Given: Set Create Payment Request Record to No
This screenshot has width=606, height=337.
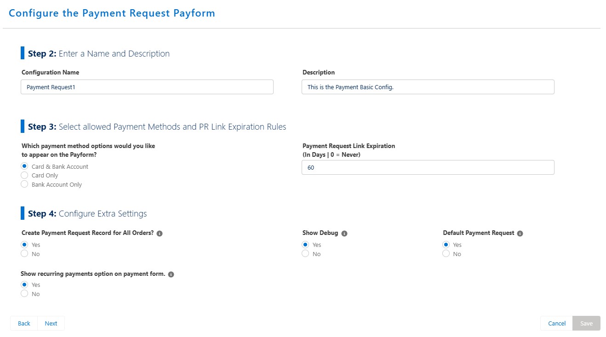Looking at the screenshot, I should click(25, 254).
